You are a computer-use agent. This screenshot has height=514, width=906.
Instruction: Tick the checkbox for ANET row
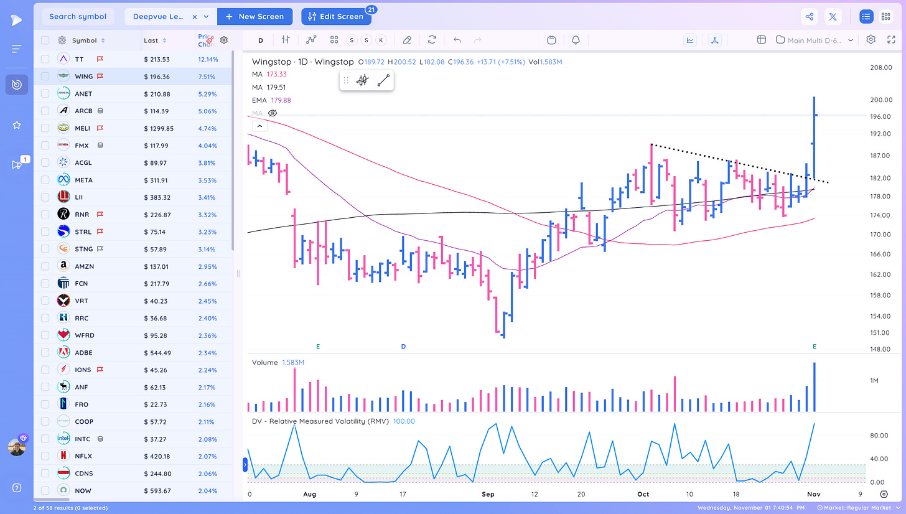(x=45, y=93)
